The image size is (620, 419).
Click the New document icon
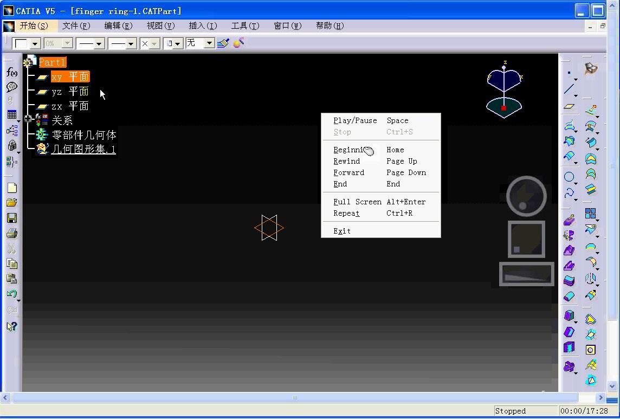11,188
